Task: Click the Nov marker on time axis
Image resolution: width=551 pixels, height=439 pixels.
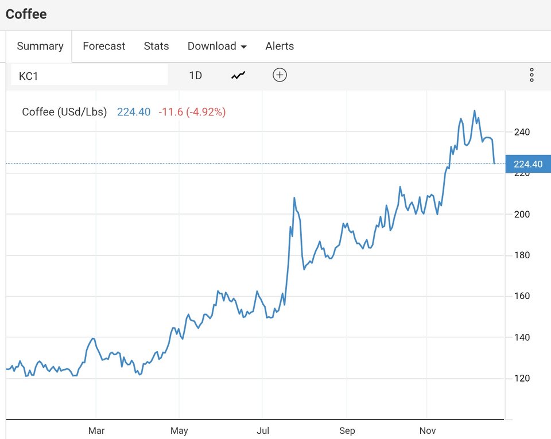Action: pyautogui.click(x=427, y=430)
